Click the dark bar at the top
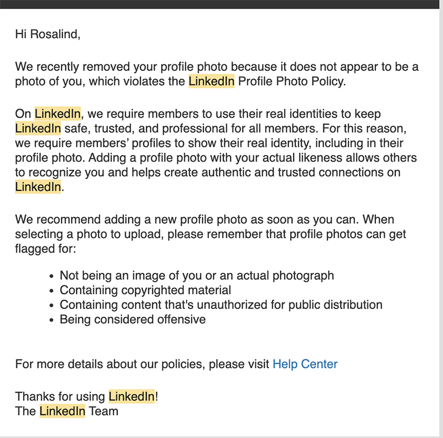Viewport: 443px width, 438px height. [220, 4]
